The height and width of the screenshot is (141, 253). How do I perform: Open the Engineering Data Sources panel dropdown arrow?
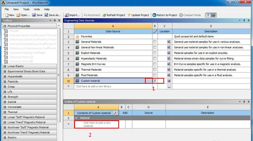240,20
